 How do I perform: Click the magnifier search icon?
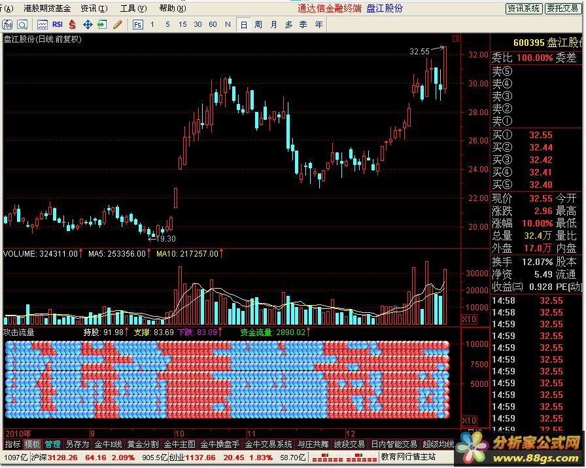22,25
